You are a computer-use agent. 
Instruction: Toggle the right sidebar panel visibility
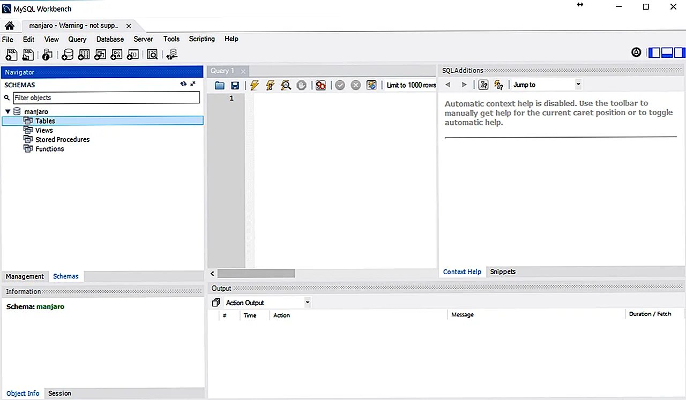tap(680, 52)
